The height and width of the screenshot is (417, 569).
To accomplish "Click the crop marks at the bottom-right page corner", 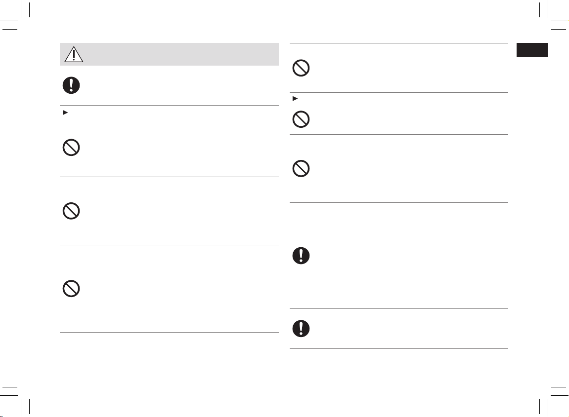I will [554, 401].
